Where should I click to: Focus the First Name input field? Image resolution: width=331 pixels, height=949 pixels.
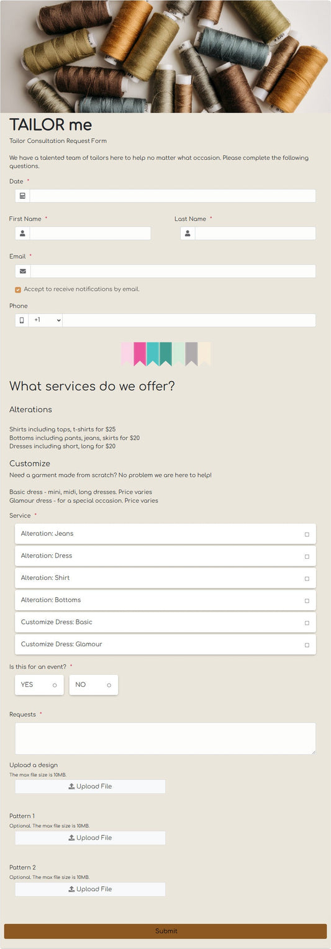tap(90, 233)
